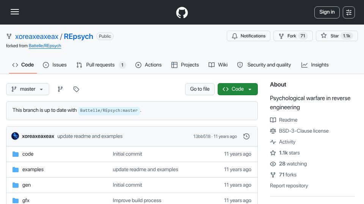Switch to the Actions tab
The image size is (364, 204).
click(x=148, y=65)
